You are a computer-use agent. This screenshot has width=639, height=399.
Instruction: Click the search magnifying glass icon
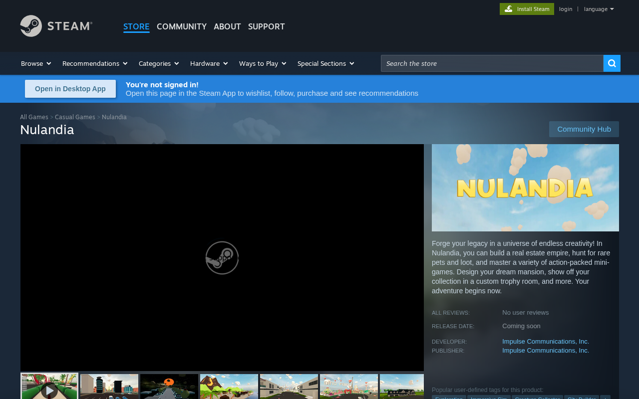click(612, 63)
